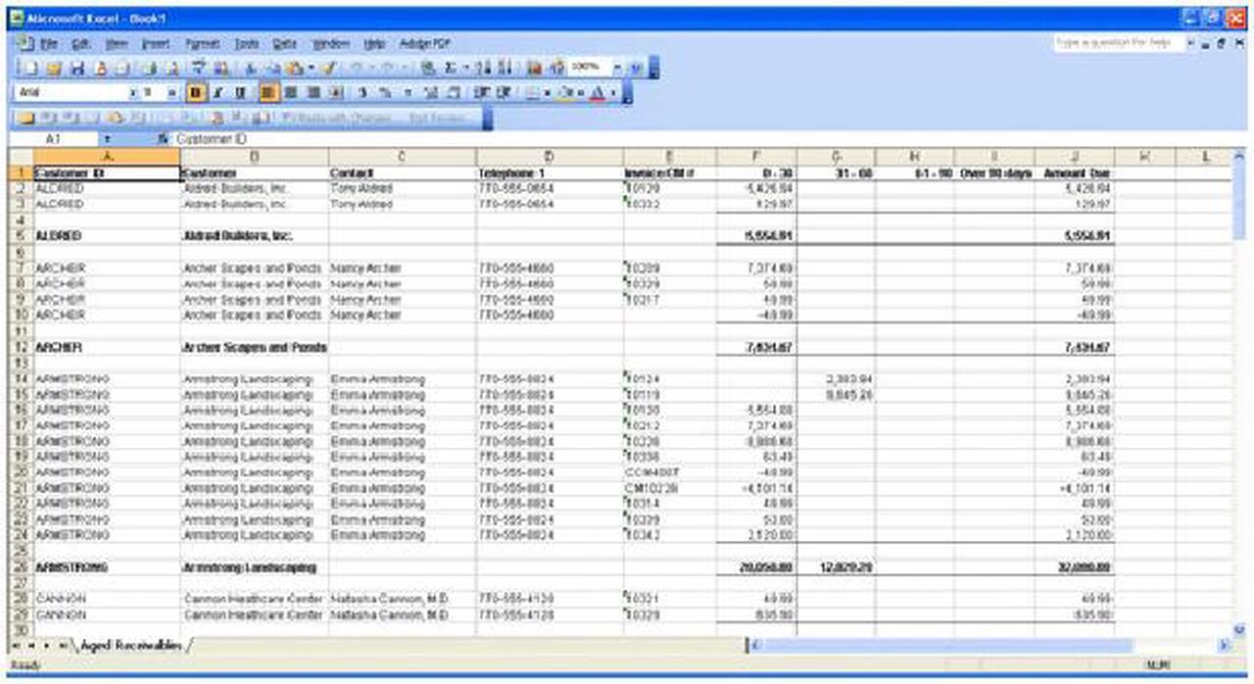Open Print Preview from the toolbar
Screen dimensions: 1254x684
pos(171,68)
